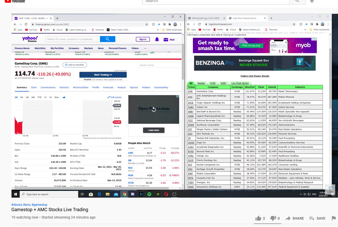The image size is (338, 227).
Task: Click the Windows taskbar search box
Action: (49, 194)
